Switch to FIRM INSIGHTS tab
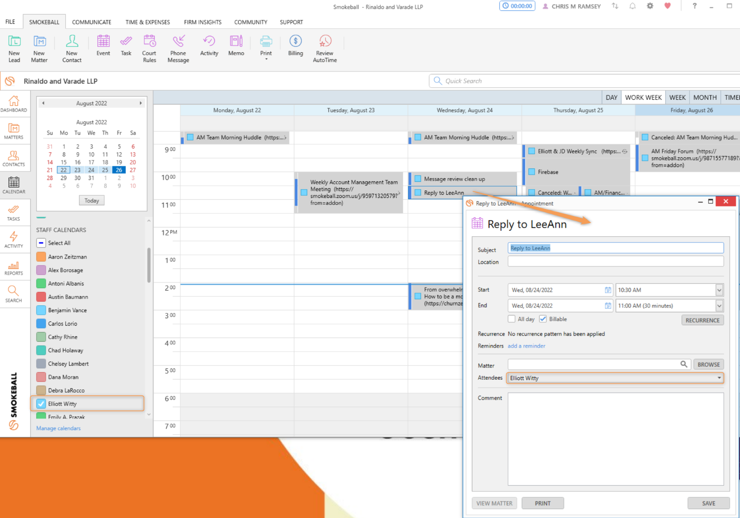Viewport: 740px width, 518px height. coord(203,22)
